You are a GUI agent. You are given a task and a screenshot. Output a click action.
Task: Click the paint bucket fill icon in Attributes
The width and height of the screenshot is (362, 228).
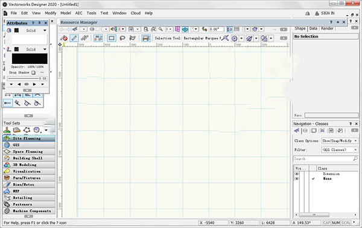point(9,30)
